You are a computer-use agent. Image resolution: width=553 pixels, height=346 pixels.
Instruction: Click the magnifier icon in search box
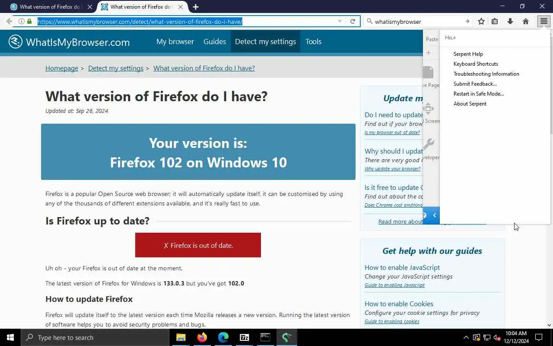(x=369, y=21)
